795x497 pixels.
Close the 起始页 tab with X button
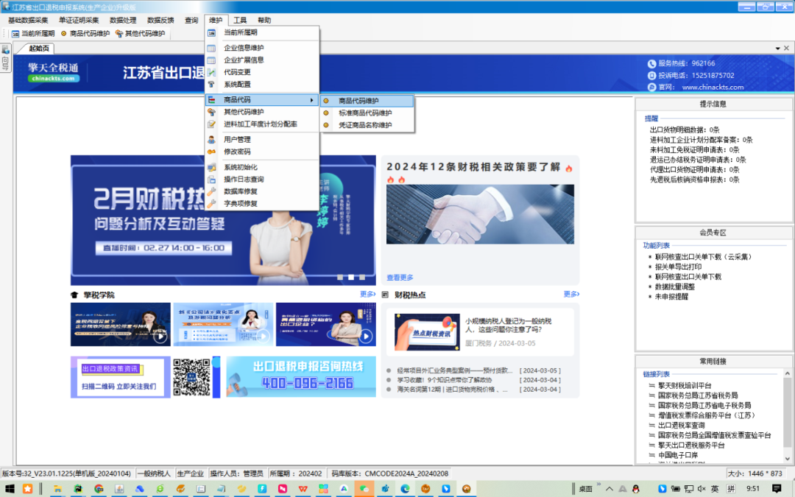click(786, 48)
